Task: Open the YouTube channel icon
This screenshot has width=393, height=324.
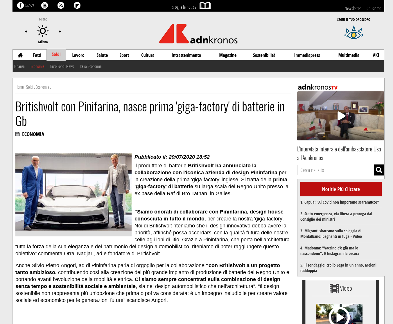Action: pos(44,5)
